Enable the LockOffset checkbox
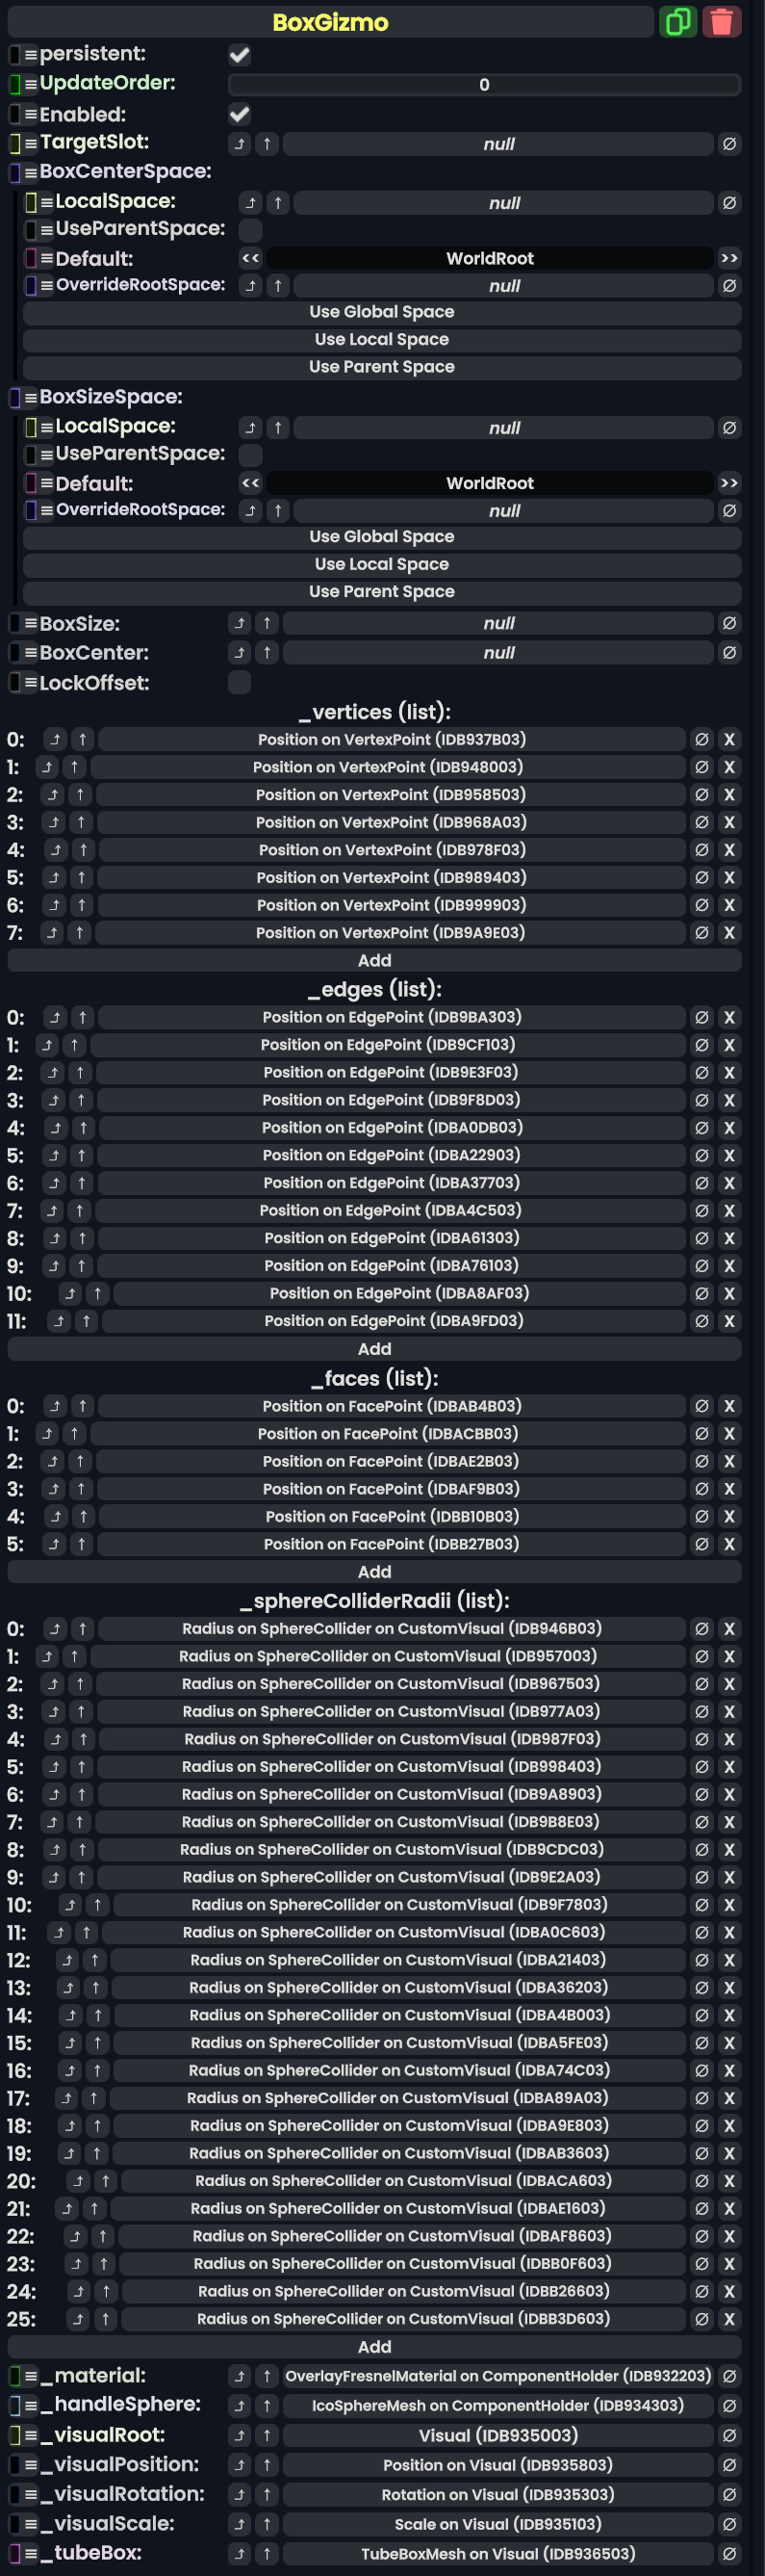This screenshot has height=2576, width=765. [x=240, y=683]
